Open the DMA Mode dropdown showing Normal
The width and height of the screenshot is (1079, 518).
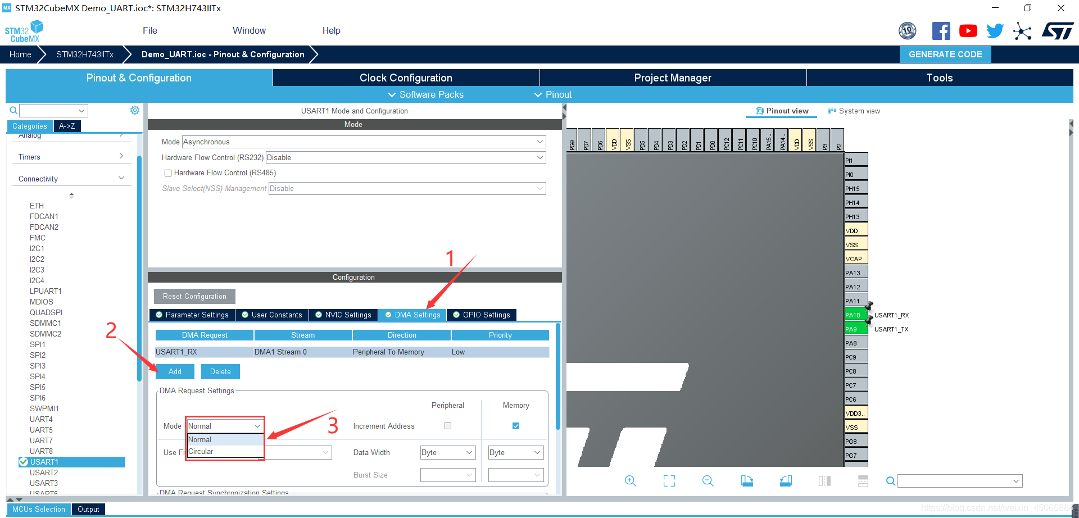click(x=225, y=426)
